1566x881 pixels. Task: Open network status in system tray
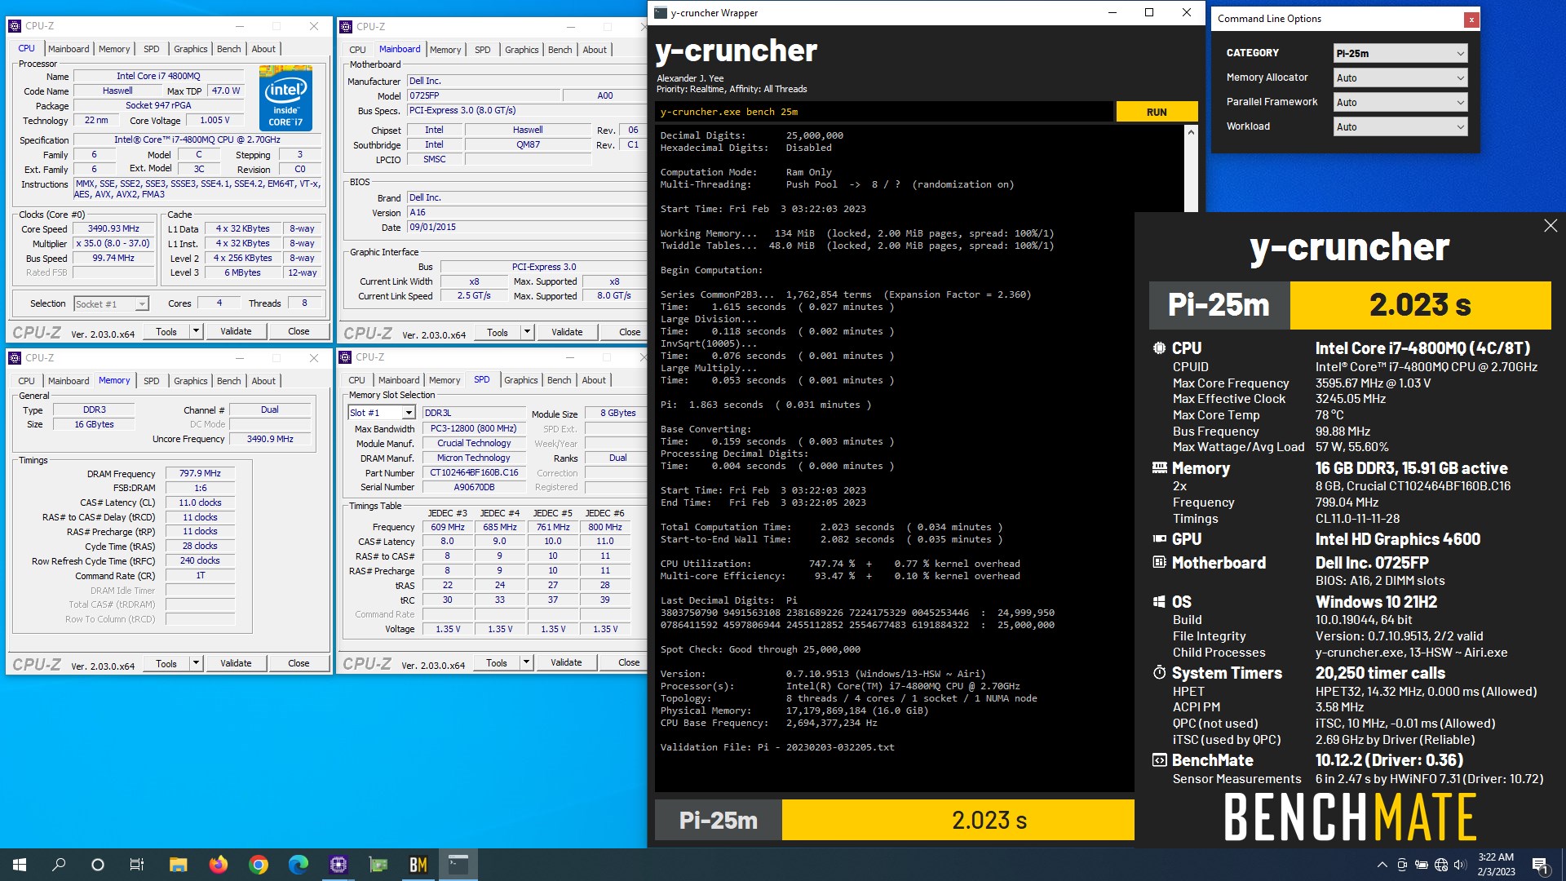click(1440, 865)
